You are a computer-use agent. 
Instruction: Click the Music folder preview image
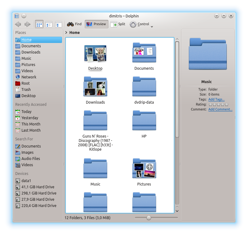[x=208, y=54]
